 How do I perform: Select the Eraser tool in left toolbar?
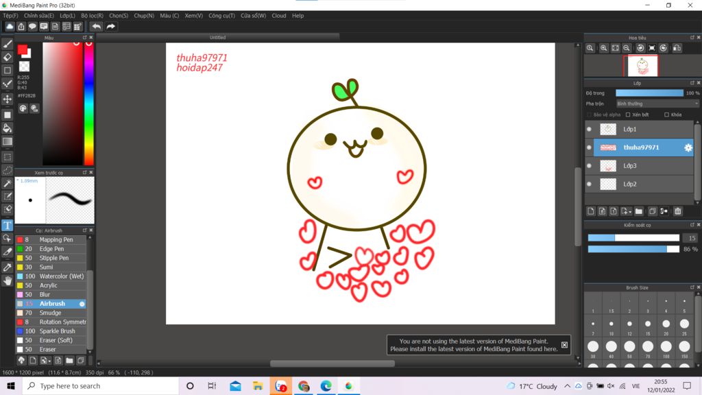click(7, 58)
